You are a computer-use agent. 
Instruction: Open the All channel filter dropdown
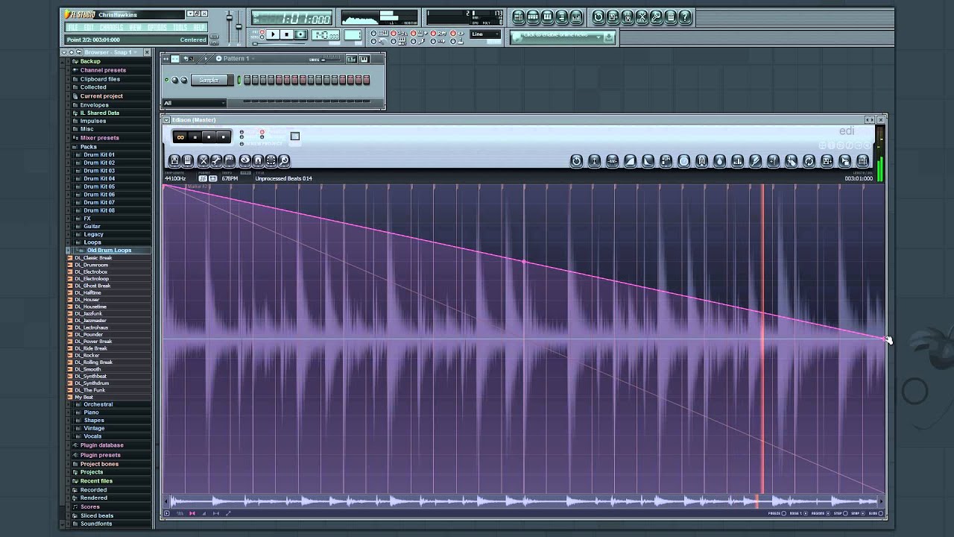point(195,103)
